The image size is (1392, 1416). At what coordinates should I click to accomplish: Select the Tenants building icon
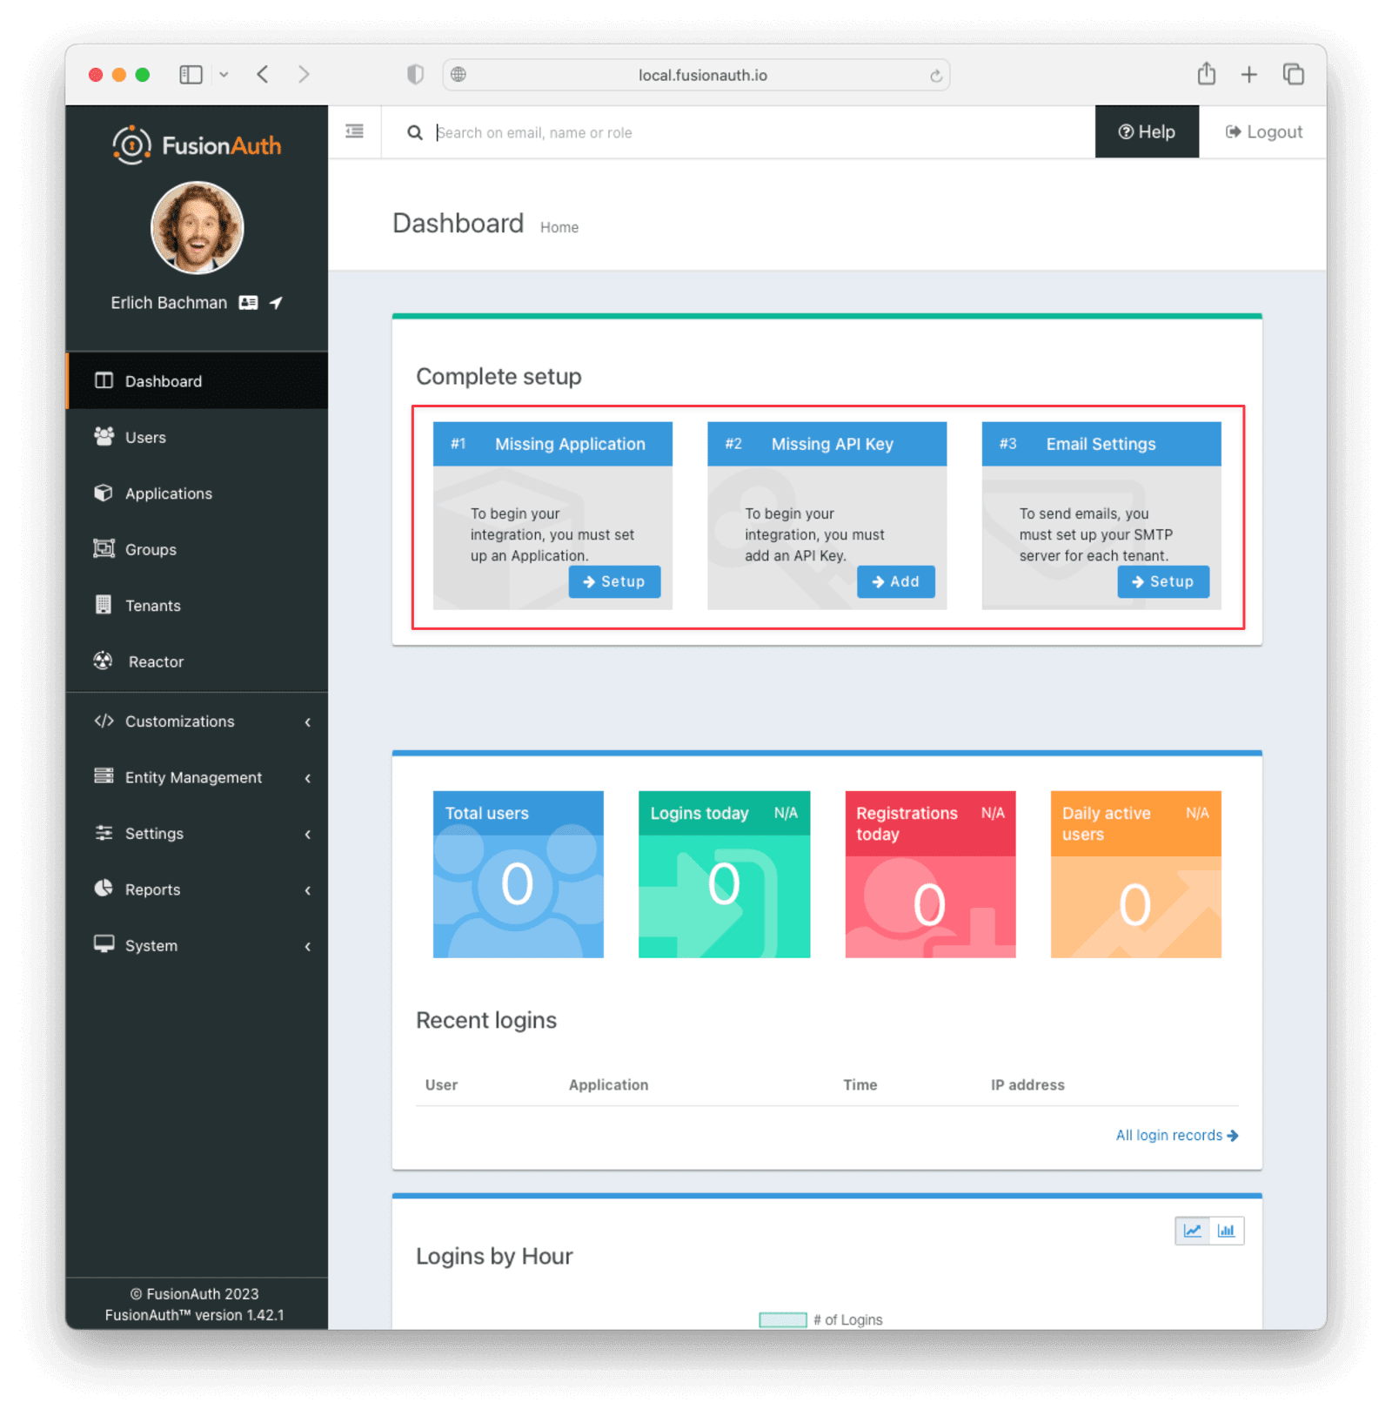point(104,605)
